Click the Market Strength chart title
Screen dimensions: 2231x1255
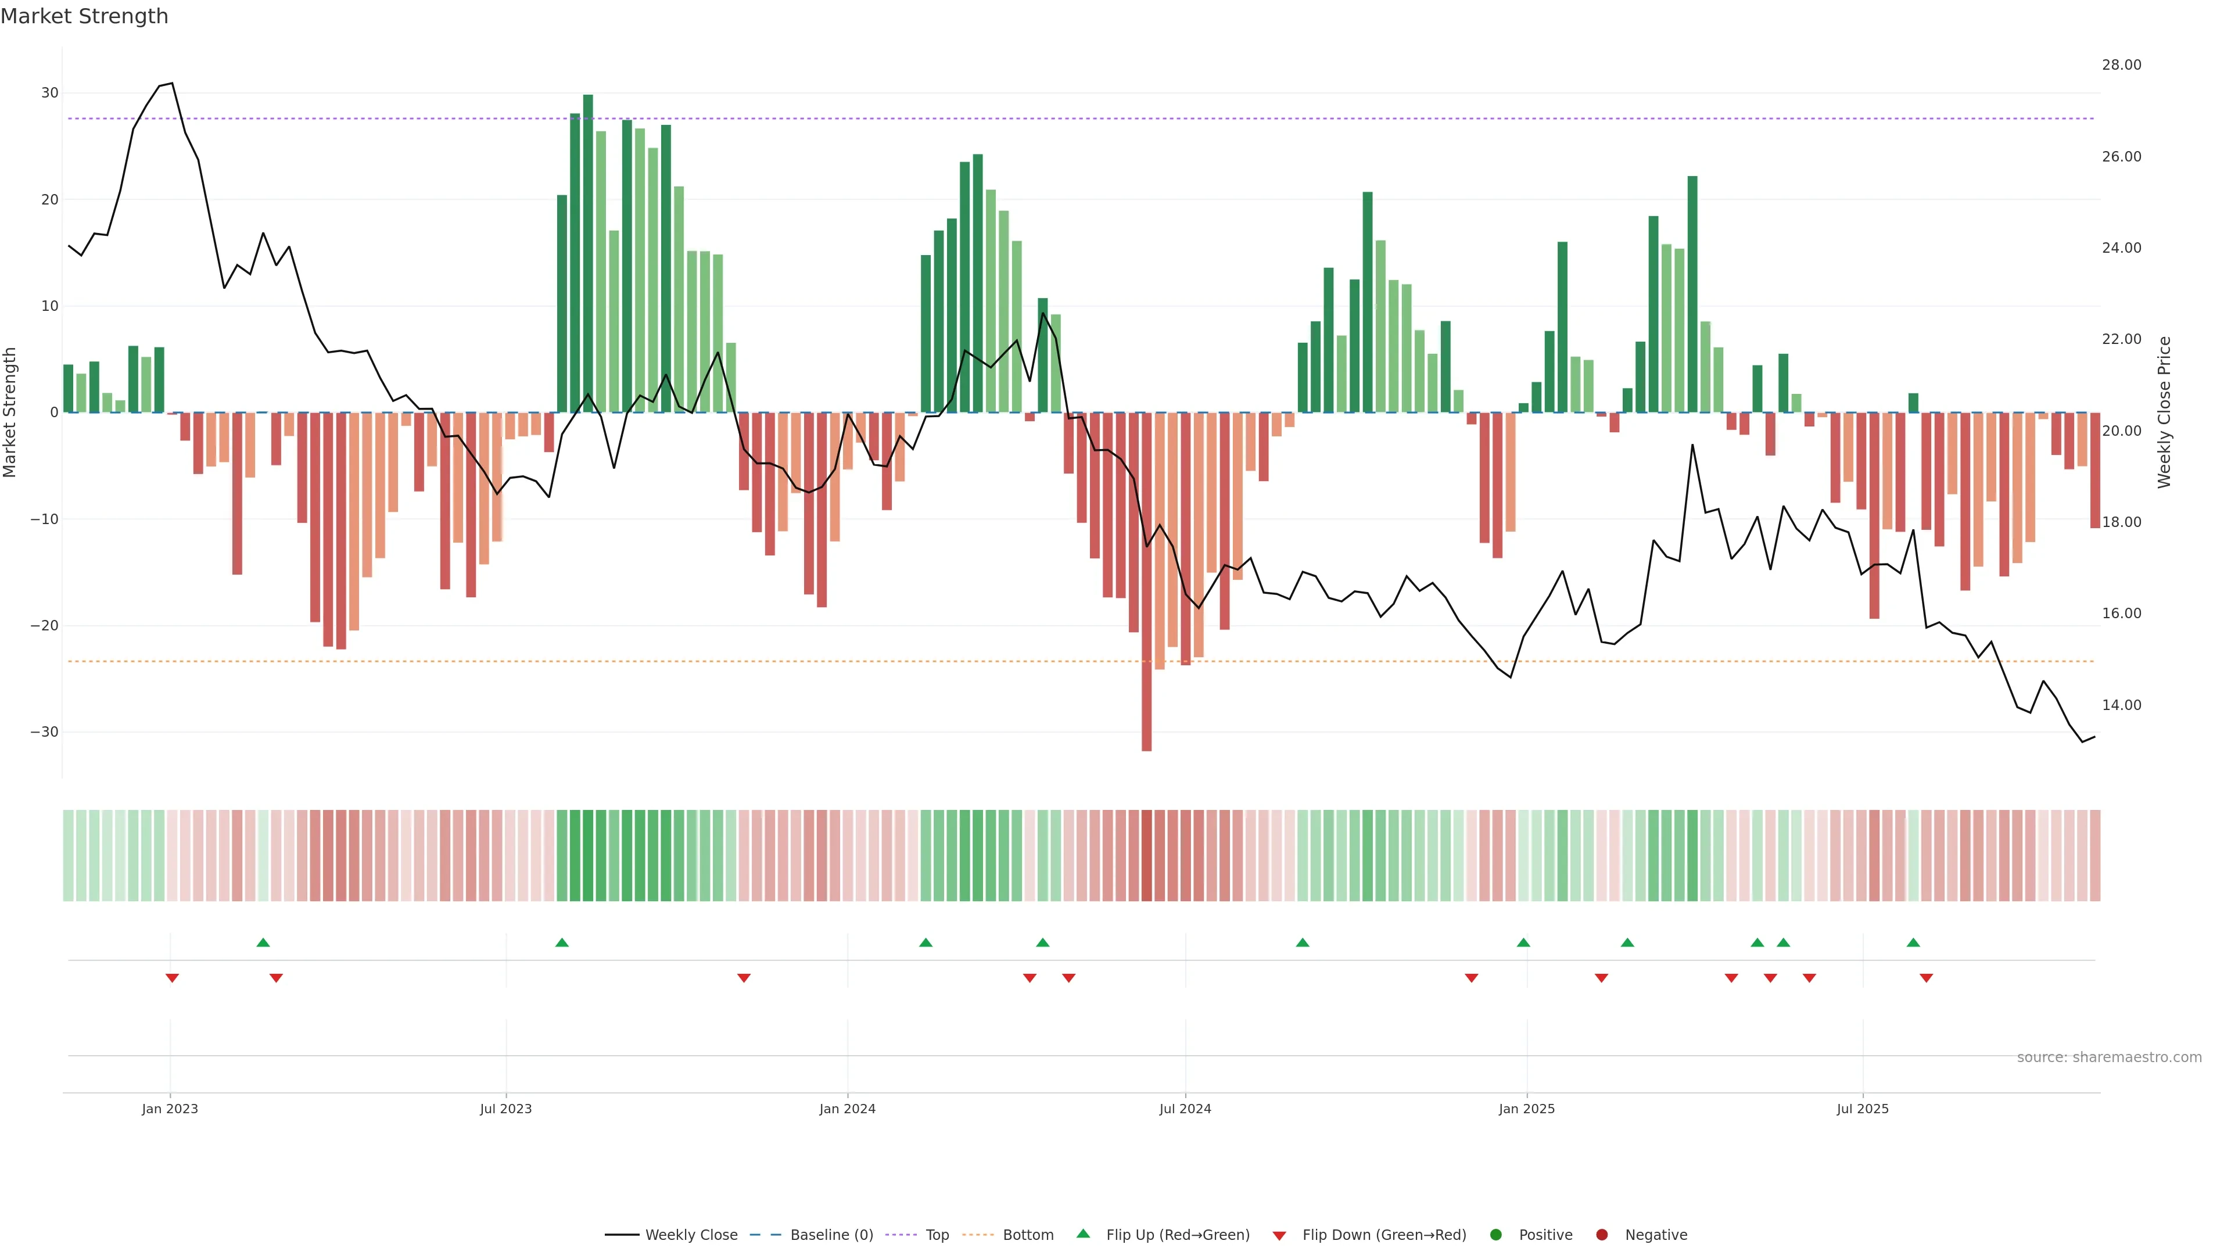[84, 16]
